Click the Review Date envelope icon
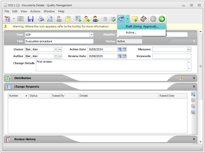The image size is (205, 153). (x=124, y=56)
